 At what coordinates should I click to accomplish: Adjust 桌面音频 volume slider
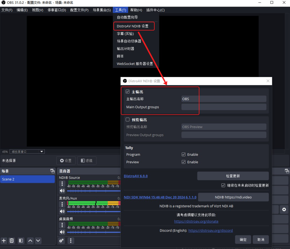pyautogui.click(x=94, y=232)
